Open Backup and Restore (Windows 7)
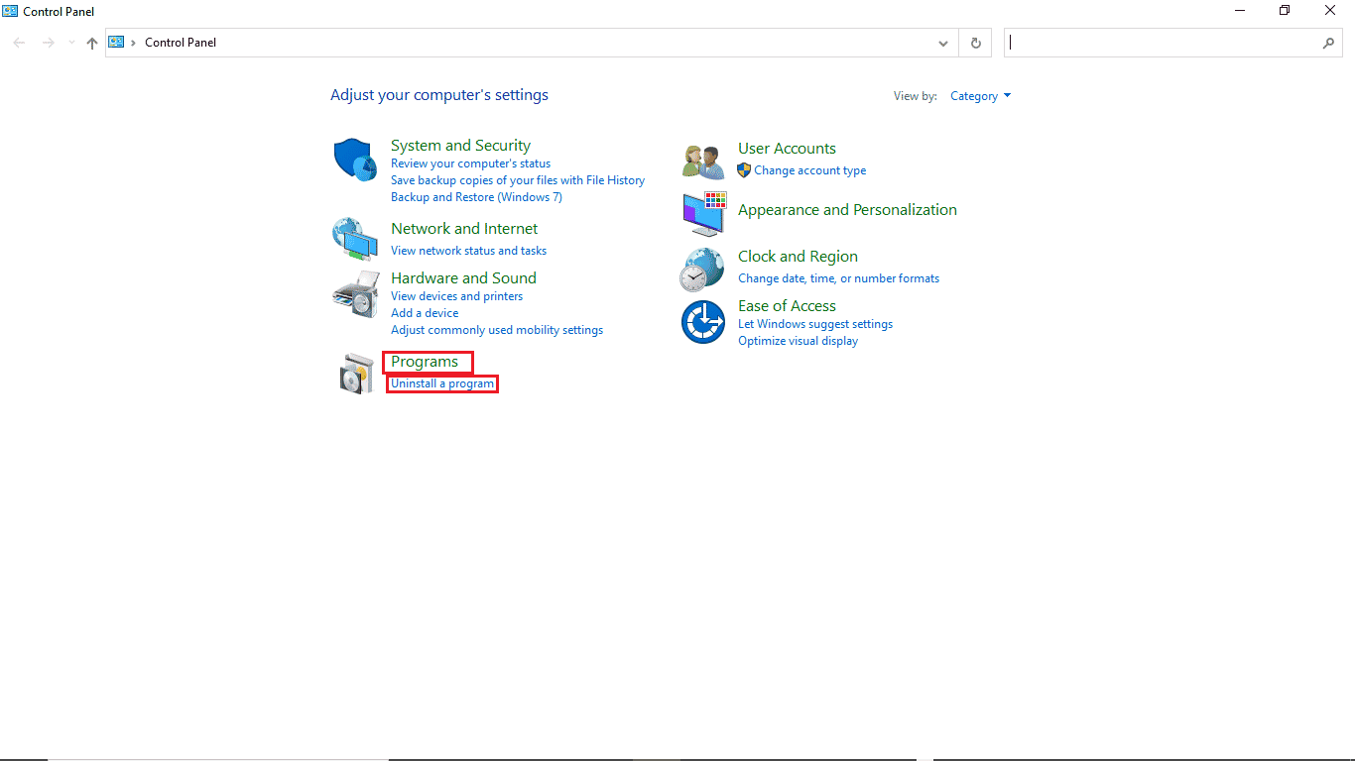This screenshot has width=1355, height=761. (476, 197)
